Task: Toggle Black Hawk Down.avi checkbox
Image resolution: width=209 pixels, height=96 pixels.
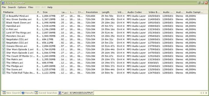Action: coord(4,23)
